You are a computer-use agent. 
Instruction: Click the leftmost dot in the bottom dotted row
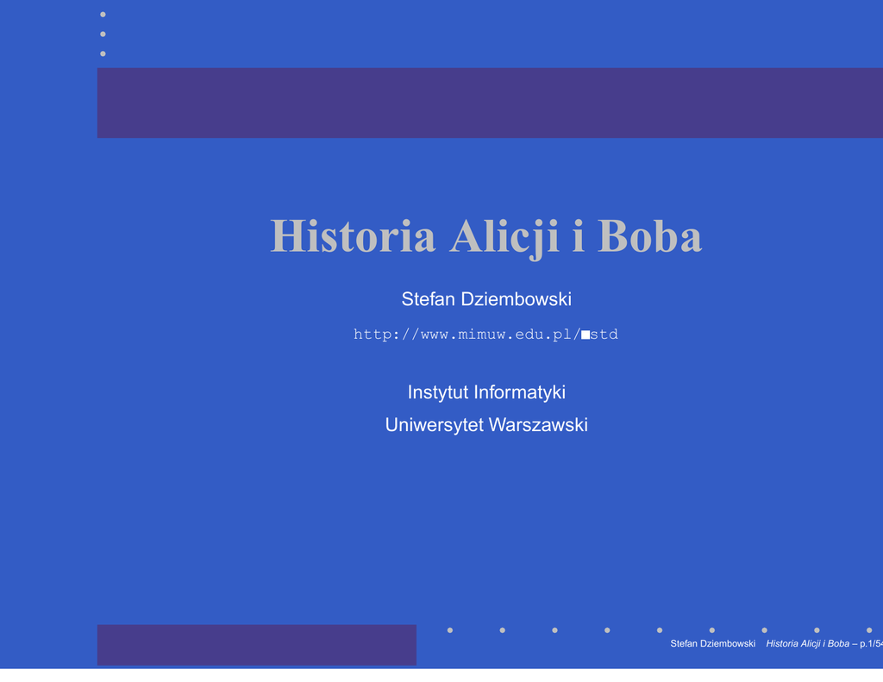(x=450, y=630)
